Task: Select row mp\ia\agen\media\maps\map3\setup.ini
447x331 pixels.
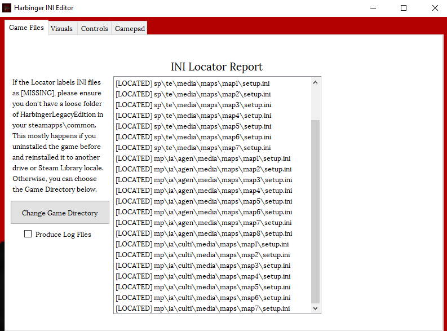Action: click(213, 180)
